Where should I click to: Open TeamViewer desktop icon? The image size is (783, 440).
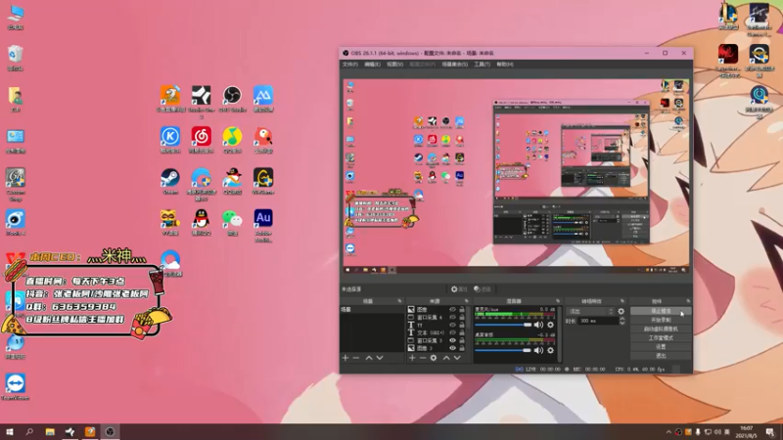pos(16,387)
